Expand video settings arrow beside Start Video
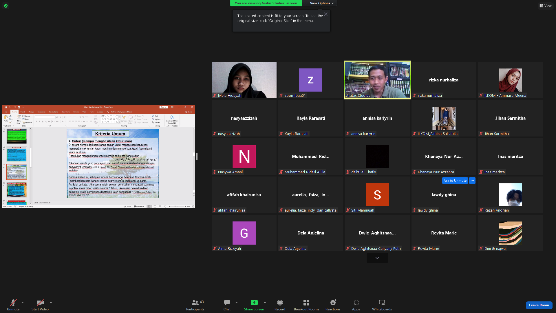The height and width of the screenshot is (313, 556). tap(51, 303)
